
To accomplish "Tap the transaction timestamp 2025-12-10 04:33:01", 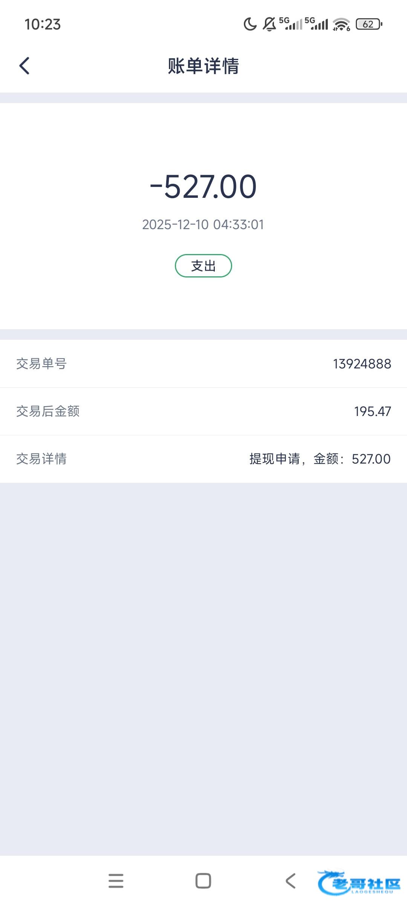I will pyautogui.click(x=203, y=225).
